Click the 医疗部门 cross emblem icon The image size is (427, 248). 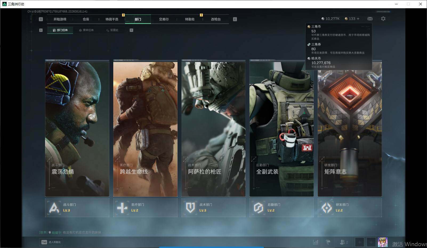tap(122, 208)
